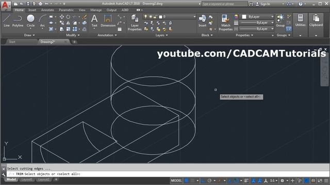Click the Copy tool in Modify panel

tap(62, 23)
